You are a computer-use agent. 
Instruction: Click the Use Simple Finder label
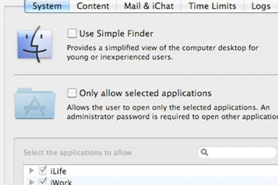(x=116, y=34)
